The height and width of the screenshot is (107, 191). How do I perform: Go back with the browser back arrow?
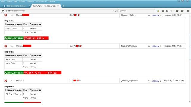[3, 11]
